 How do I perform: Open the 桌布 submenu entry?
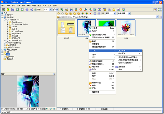pos(129,69)
